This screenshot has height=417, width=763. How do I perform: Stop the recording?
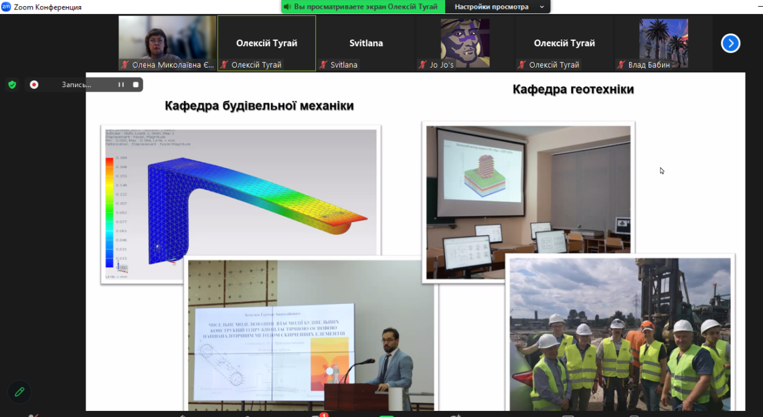click(x=136, y=84)
